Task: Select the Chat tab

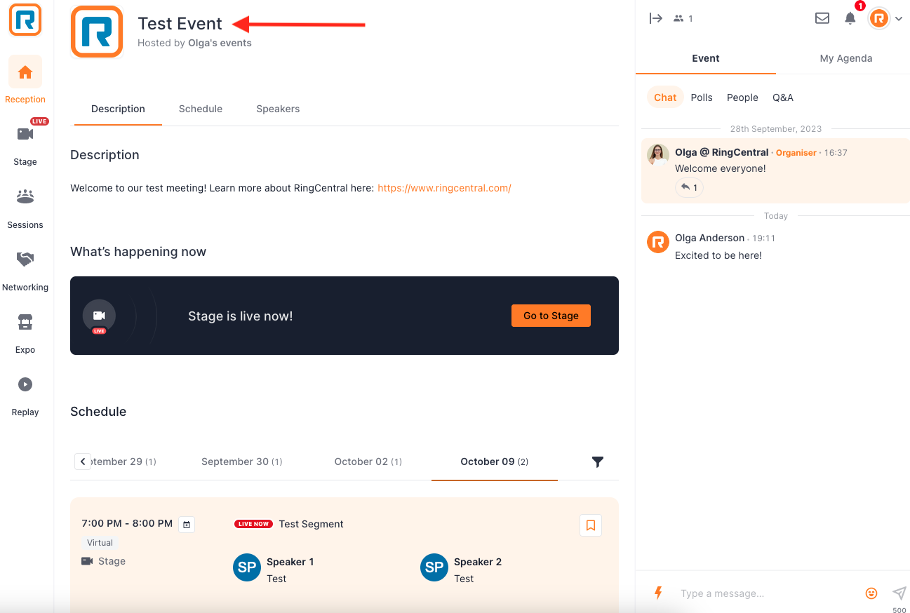Action: (x=665, y=97)
